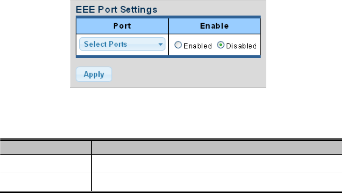Select the Enabled radio button
342x193 pixels.
[x=179, y=46]
